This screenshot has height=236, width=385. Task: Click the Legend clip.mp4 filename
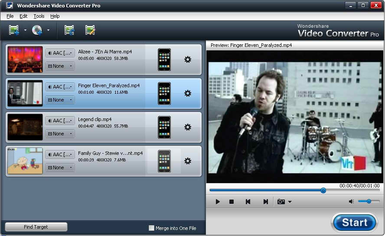(95, 119)
